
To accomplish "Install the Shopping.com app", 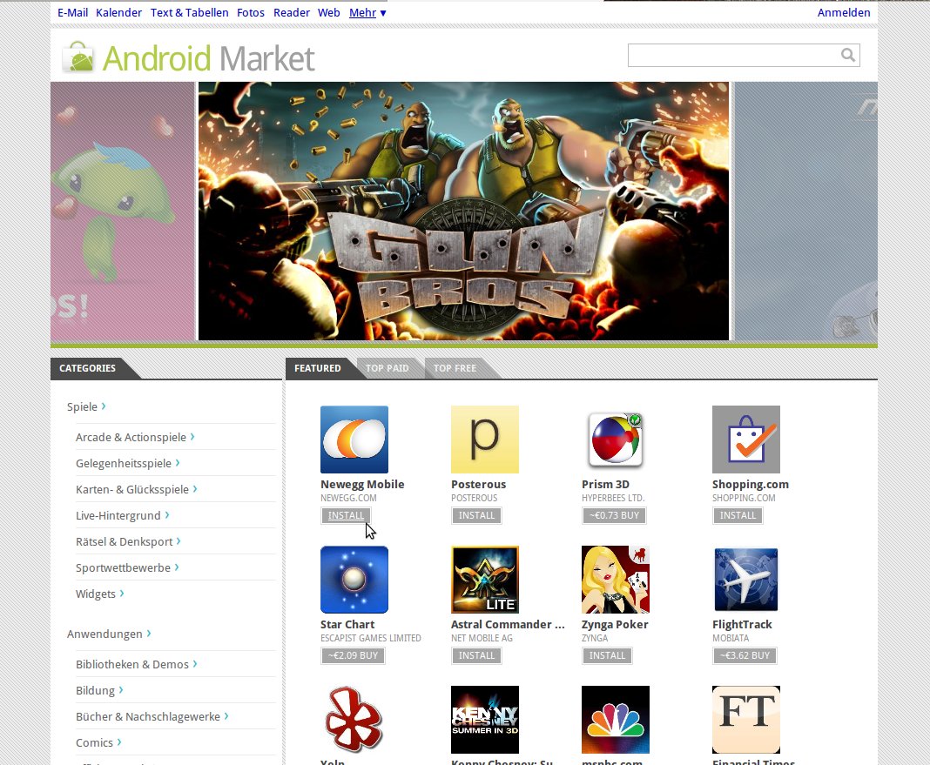I will coord(738,515).
